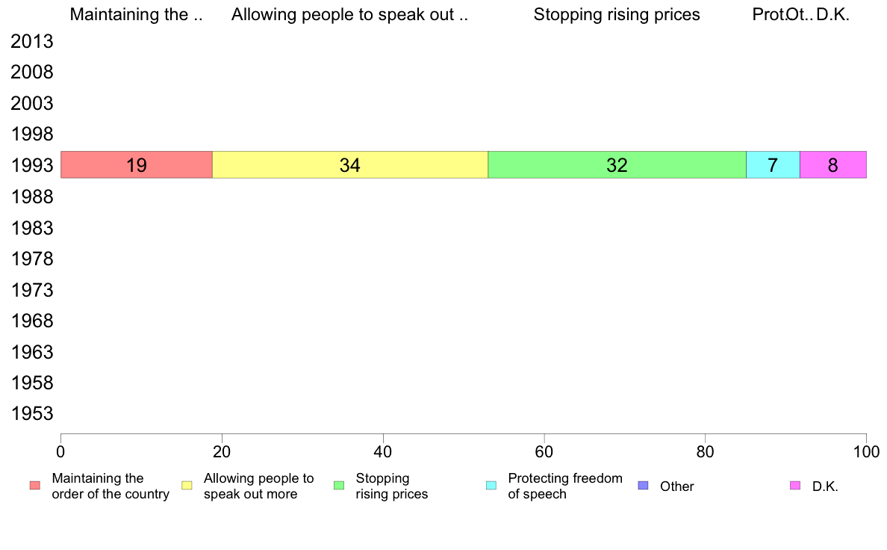Viewport: 887px width, 550px height.
Task: Select the yellow bar segment labeled 34
Action: click(x=350, y=165)
